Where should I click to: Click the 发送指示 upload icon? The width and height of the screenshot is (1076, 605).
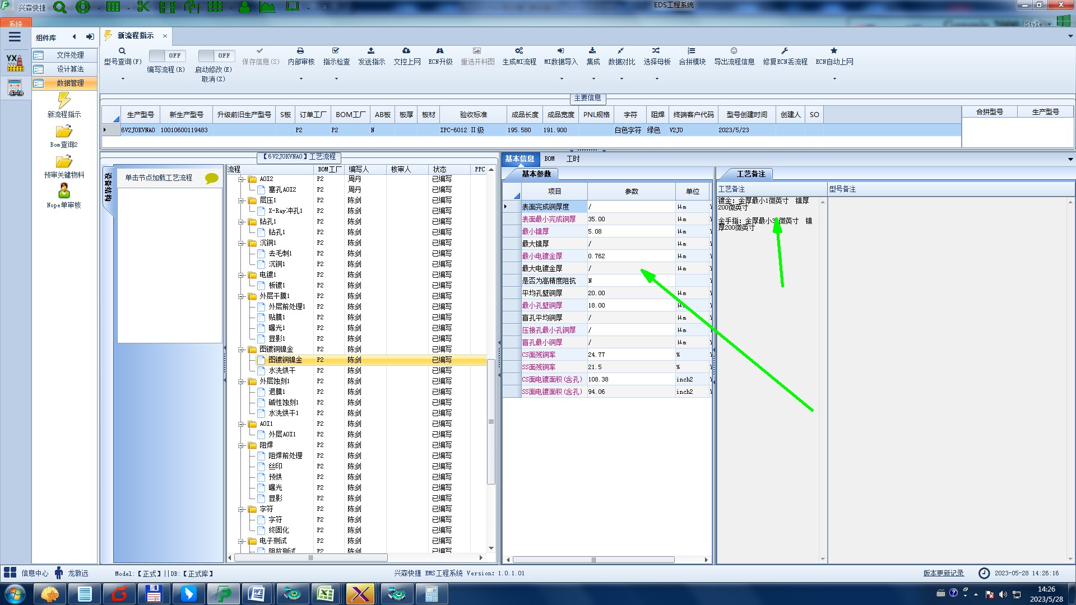[371, 51]
